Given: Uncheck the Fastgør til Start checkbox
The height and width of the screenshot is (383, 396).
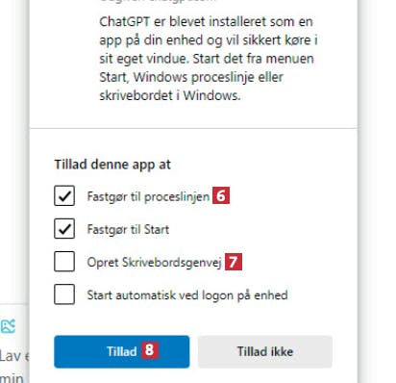Looking at the screenshot, I should click(x=64, y=229).
